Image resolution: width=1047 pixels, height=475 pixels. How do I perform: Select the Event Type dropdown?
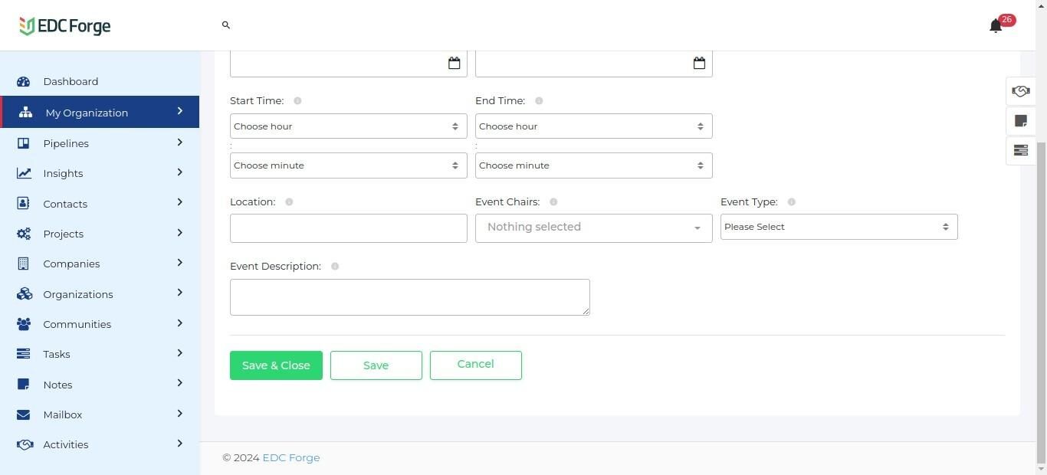[x=839, y=227]
